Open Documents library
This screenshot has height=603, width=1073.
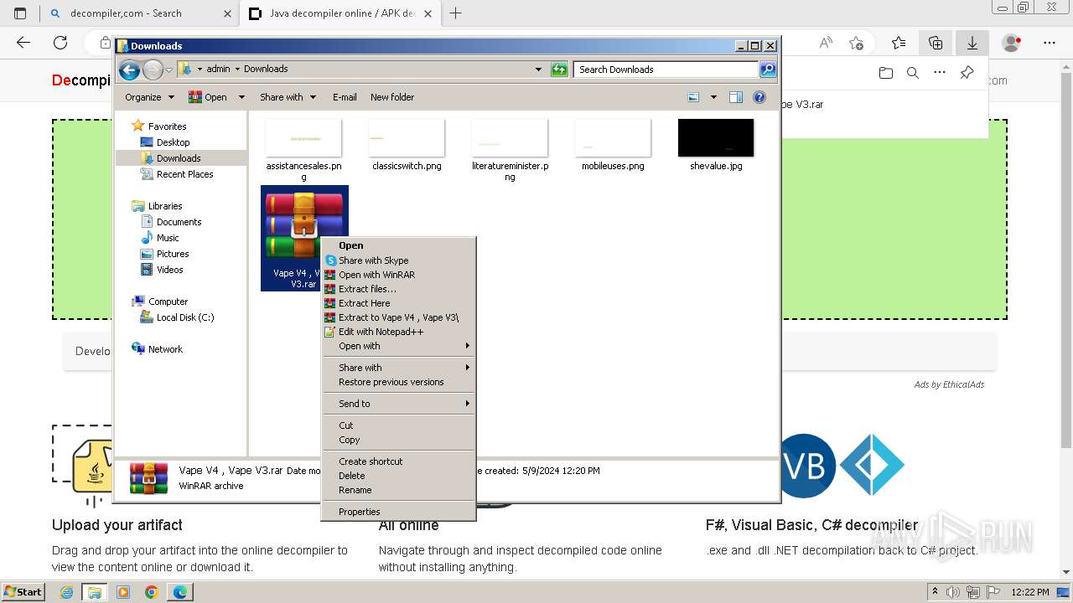coord(179,222)
